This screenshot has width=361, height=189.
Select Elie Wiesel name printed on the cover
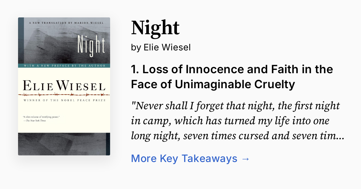pos(64,85)
